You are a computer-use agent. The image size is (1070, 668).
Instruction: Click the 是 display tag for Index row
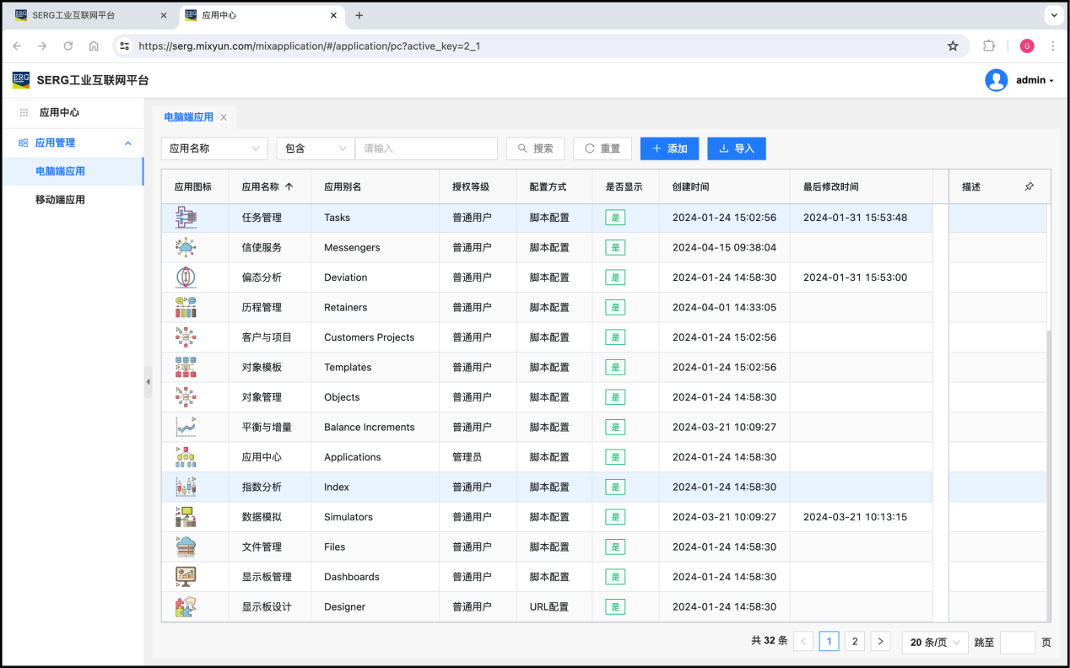[x=615, y=488]
